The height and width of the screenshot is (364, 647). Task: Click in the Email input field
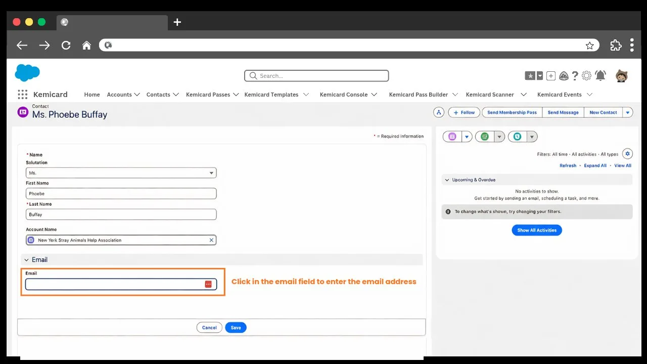[x=121, y=284]
